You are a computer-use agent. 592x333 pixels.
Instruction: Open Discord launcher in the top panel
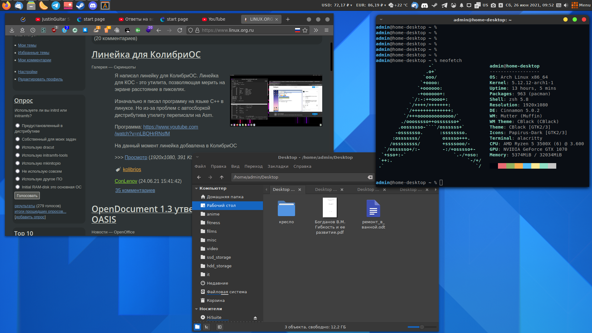coord(93,5)
